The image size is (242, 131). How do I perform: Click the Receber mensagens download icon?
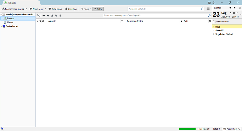point(3,9)
